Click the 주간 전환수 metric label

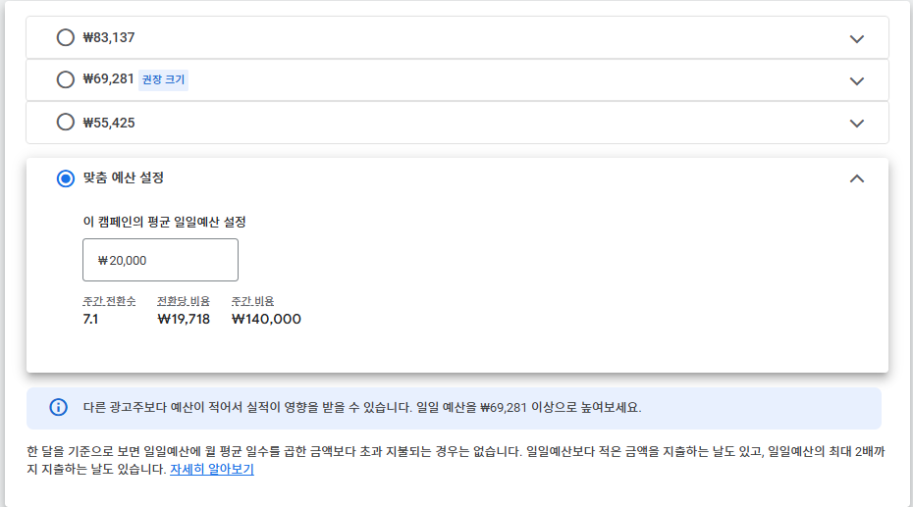[109, 301]
